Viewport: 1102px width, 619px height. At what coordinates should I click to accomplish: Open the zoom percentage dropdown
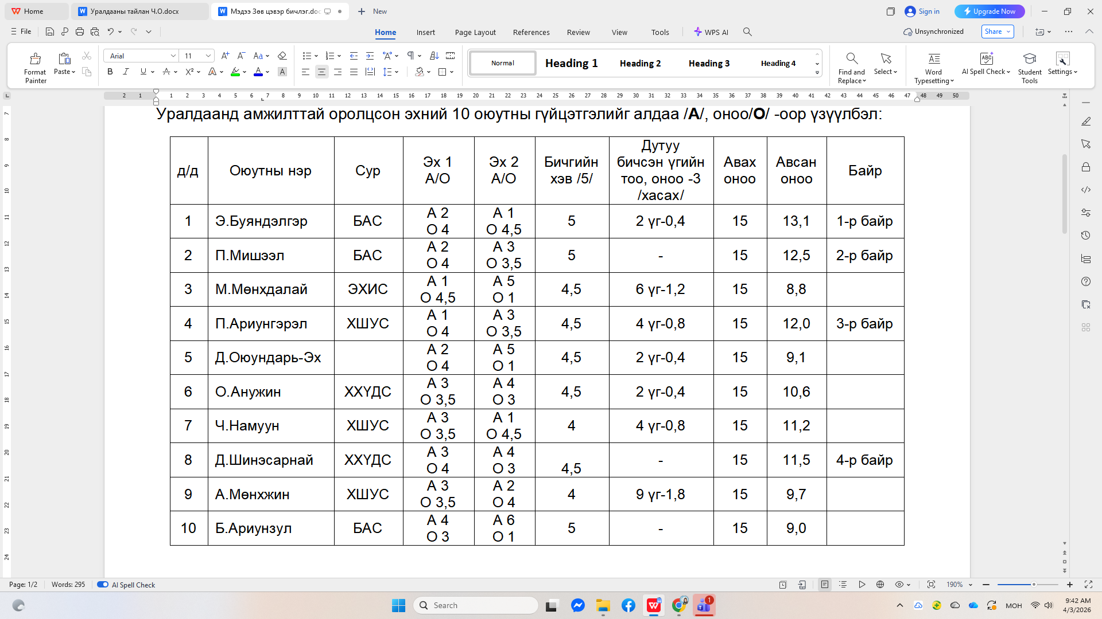[971, 585]
